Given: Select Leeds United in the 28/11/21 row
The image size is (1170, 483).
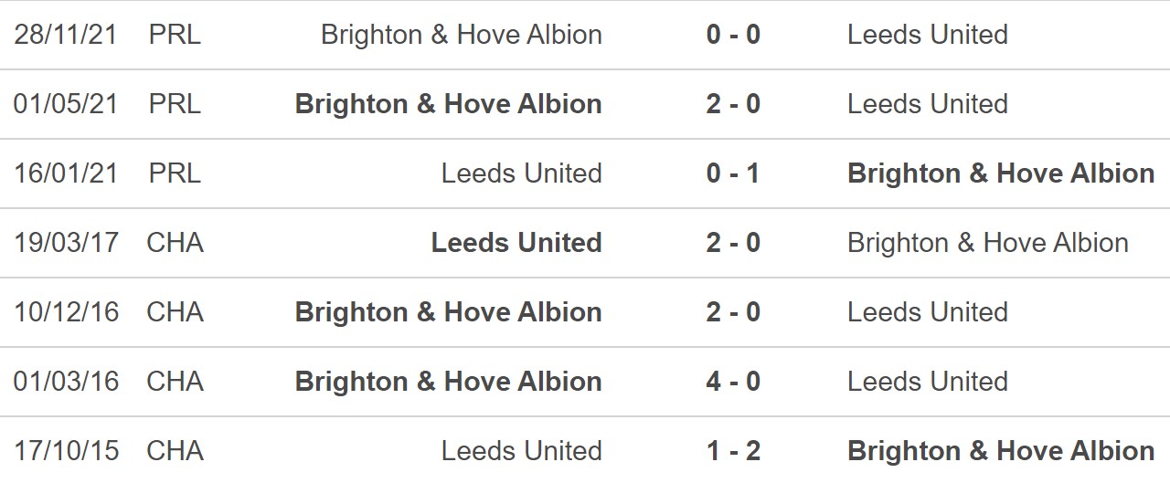Looking at the screenshot, I should 928,35.
